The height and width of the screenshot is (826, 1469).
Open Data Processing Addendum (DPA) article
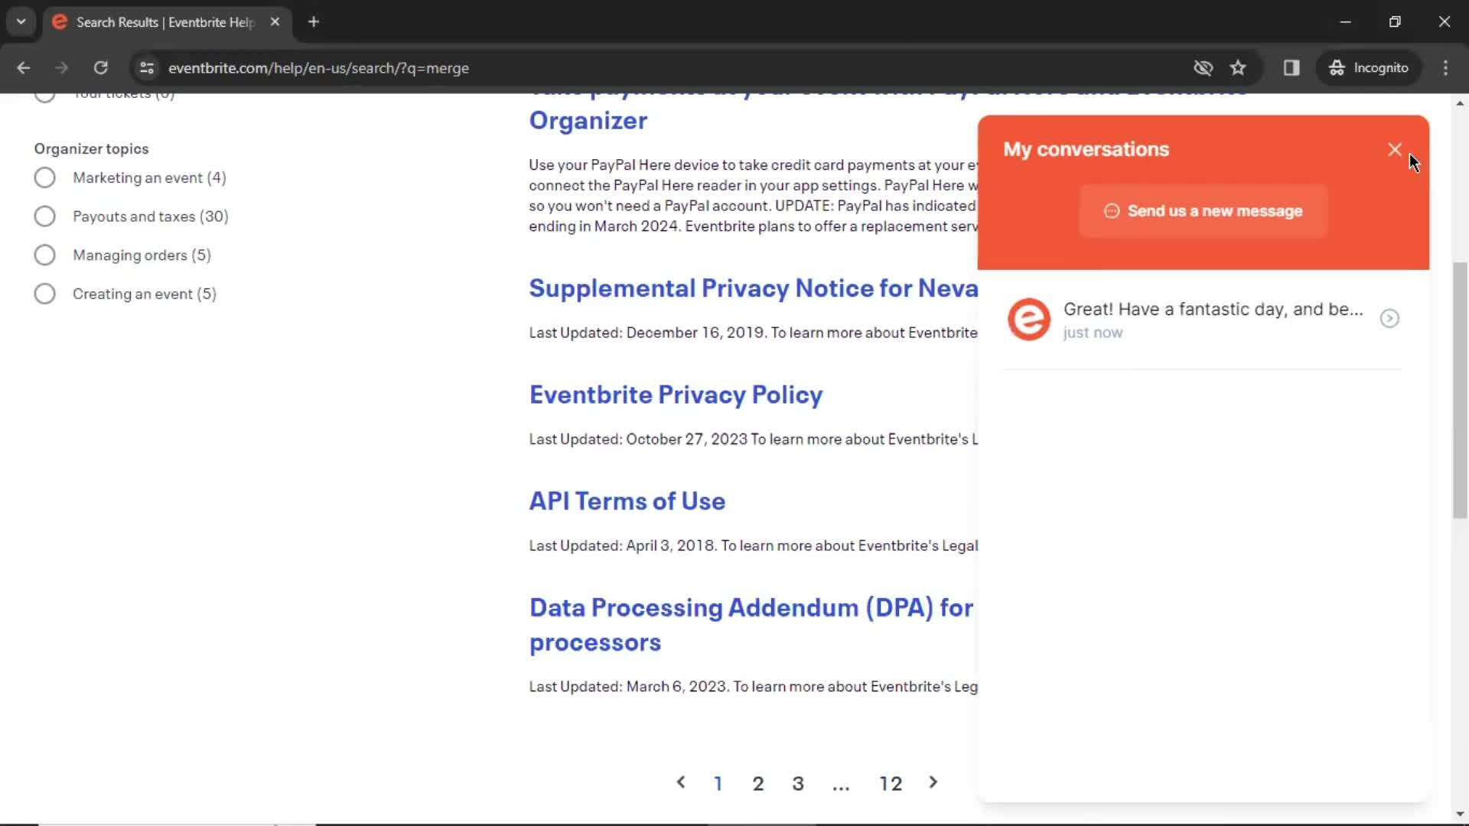751,625
